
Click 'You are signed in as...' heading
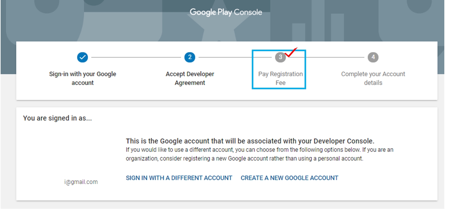pyautogui.click(x=57, y=118)
